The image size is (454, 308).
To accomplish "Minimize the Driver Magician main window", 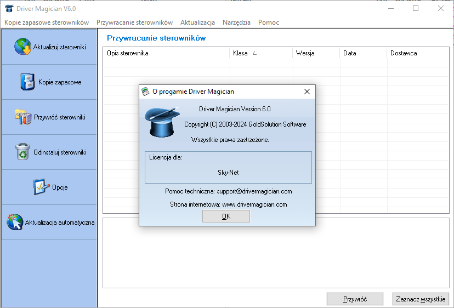I will click(391, 8).
